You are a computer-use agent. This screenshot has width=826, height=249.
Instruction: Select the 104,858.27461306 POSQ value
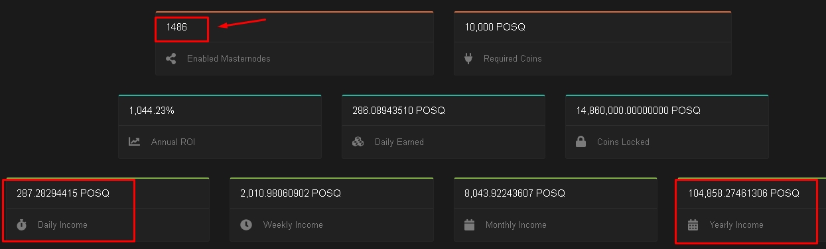pos(744,193)
